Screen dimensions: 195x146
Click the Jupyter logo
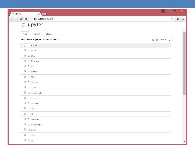tap(32, 25)
